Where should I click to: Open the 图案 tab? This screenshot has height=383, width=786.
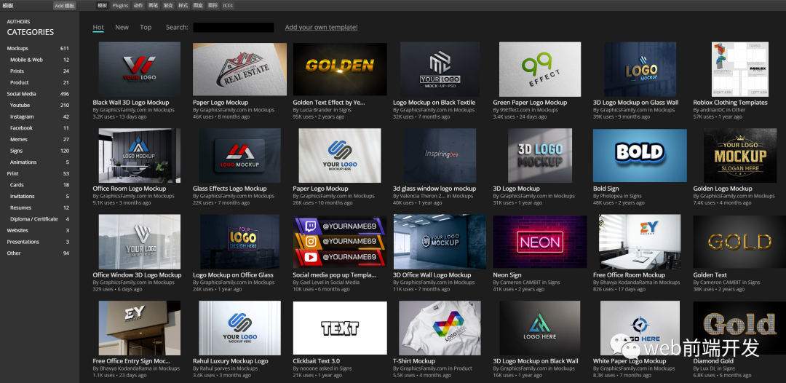[x=198, y=6]
